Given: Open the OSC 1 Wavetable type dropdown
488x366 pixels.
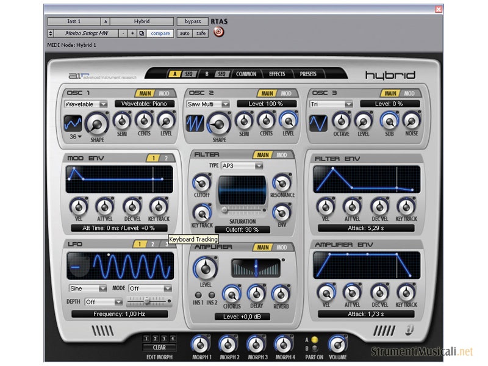Looking at the screenshot, I should [x=86, y=104].
